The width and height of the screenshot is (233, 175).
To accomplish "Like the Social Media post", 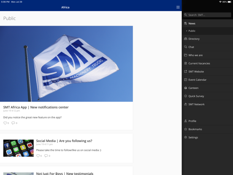I will [x=38, y=156].
